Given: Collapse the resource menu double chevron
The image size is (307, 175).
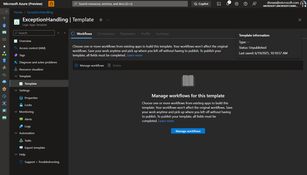Looking at the screenshot, I should [x=65, y=33].
